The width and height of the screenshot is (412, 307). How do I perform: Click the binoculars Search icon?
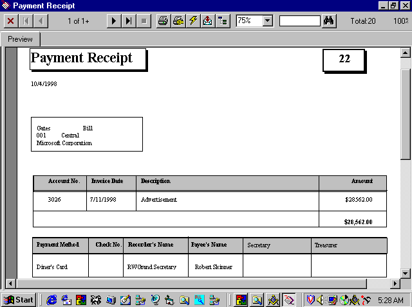pos(330,21)
